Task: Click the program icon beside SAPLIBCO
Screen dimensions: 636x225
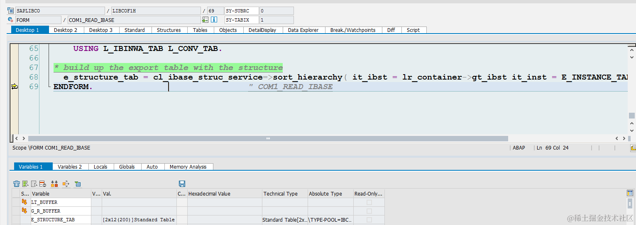Action: click(x=11, y=11)
